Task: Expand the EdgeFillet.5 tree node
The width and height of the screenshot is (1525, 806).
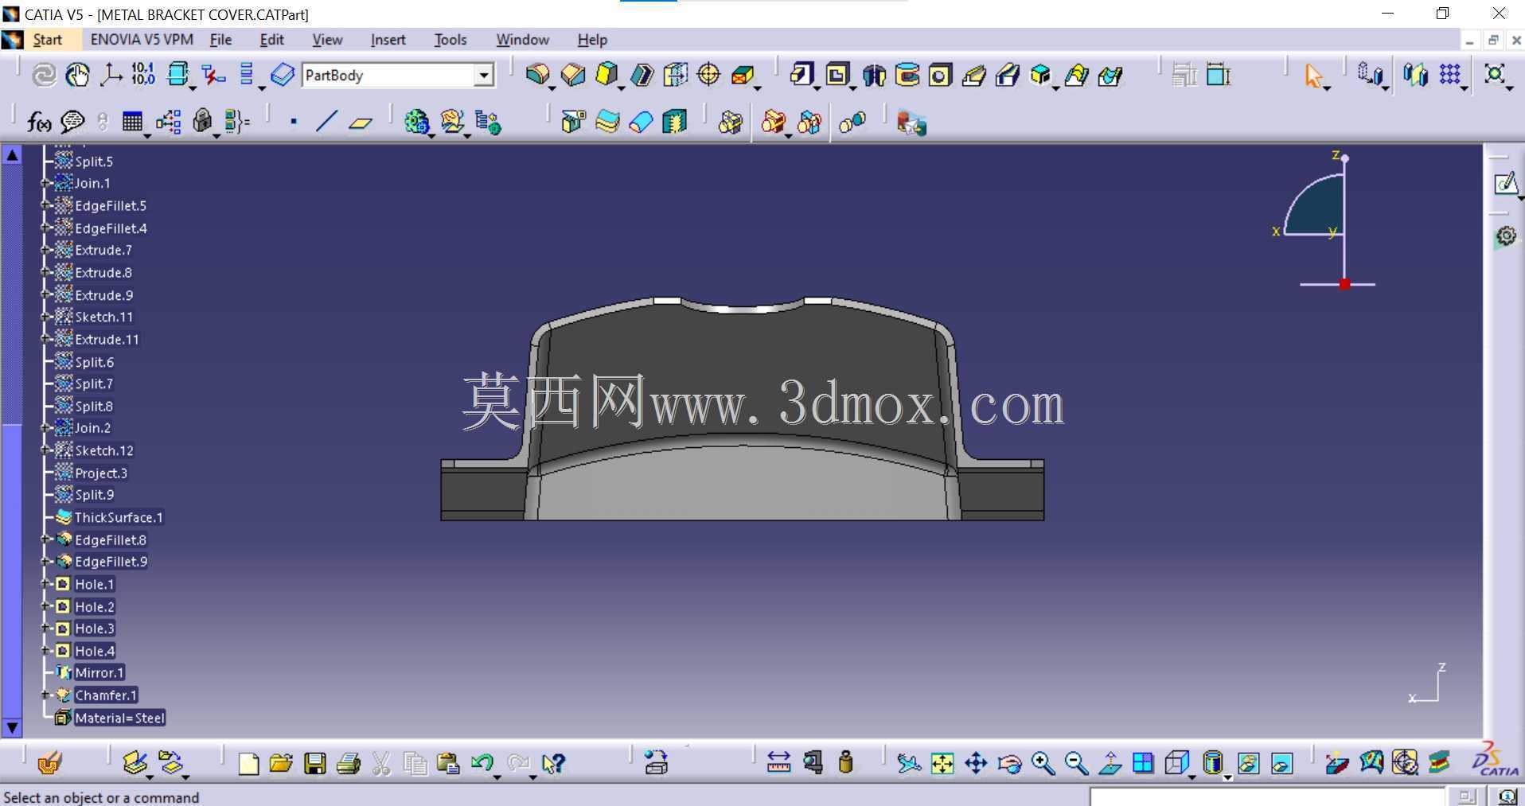Action: click(46, 205)
